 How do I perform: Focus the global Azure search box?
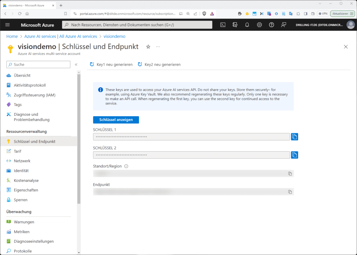tap(137, 25)
